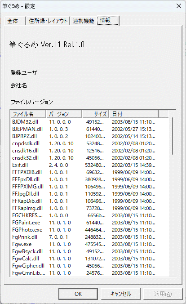The height and width of the screenshot is (304, 186).
Task: Sort by バージョン column header
Action: [64, 114]
